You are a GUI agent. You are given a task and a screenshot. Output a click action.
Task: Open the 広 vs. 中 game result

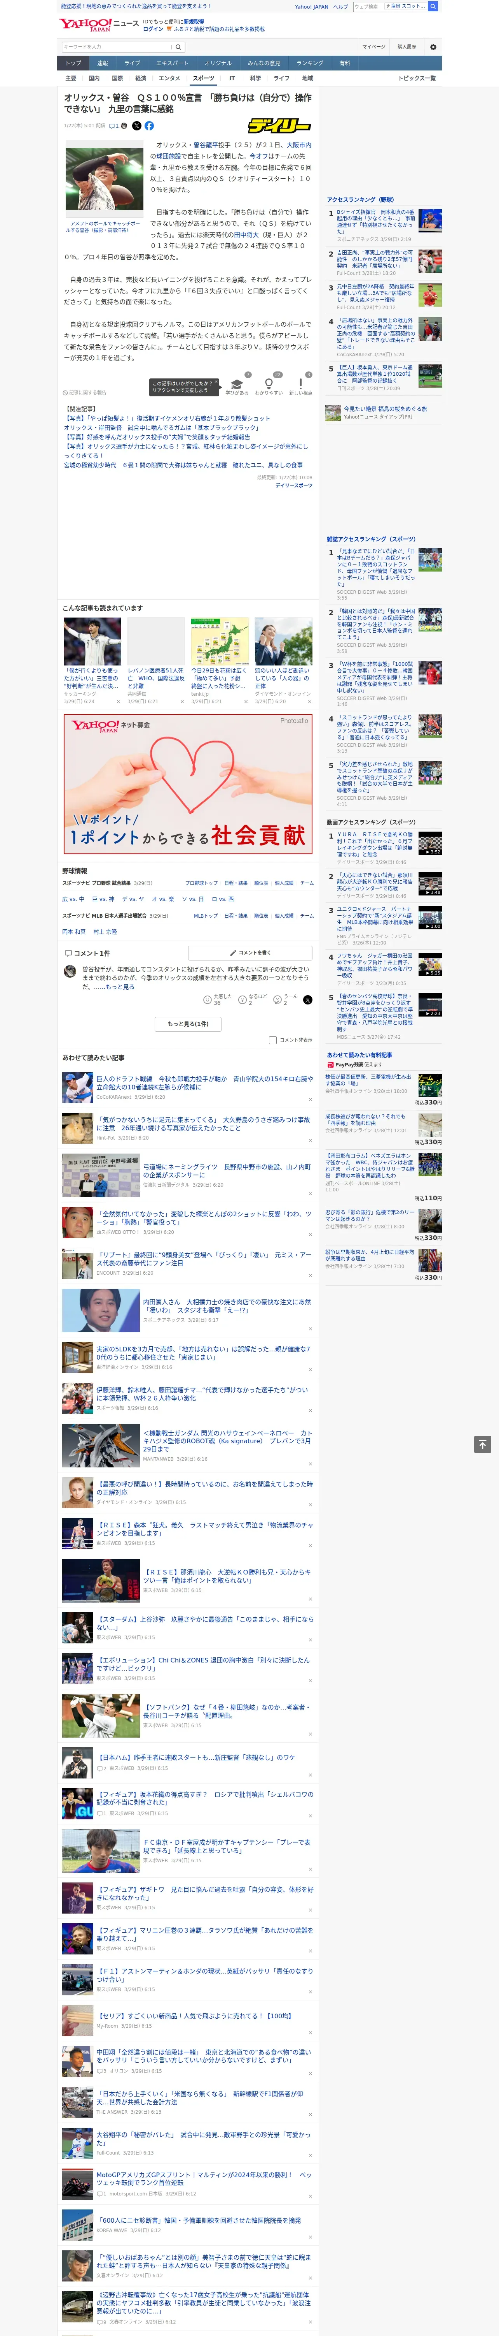pyautogui.click(x=73, y=900)
